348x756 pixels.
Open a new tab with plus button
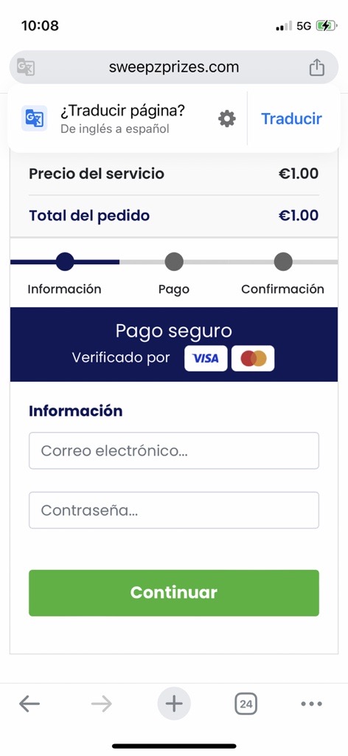(x=174, y=704)
